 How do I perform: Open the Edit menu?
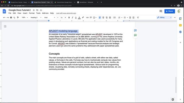pyautogui.click(x=14, y=13)
